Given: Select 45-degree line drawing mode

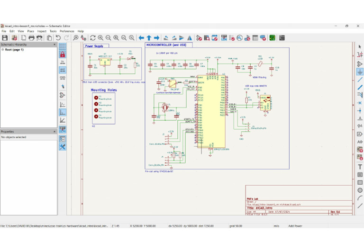Looking at the screenshot, I should click(63, 120).
